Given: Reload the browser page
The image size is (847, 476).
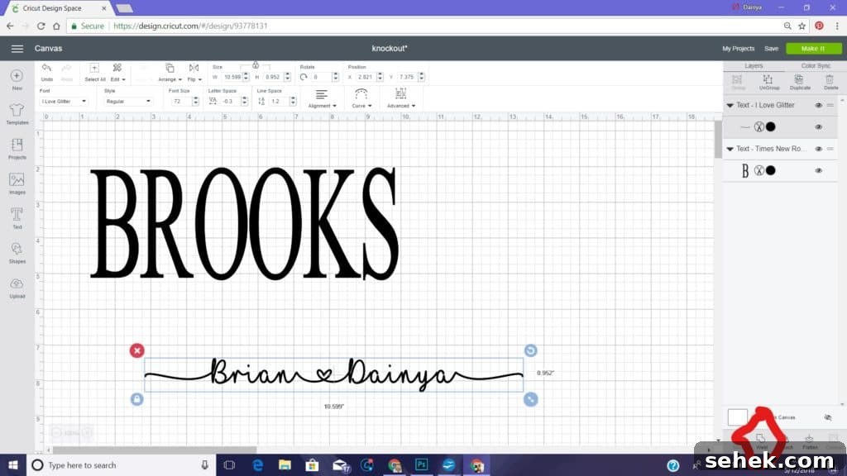Looking at the screenshot, I should coord(41,26).
